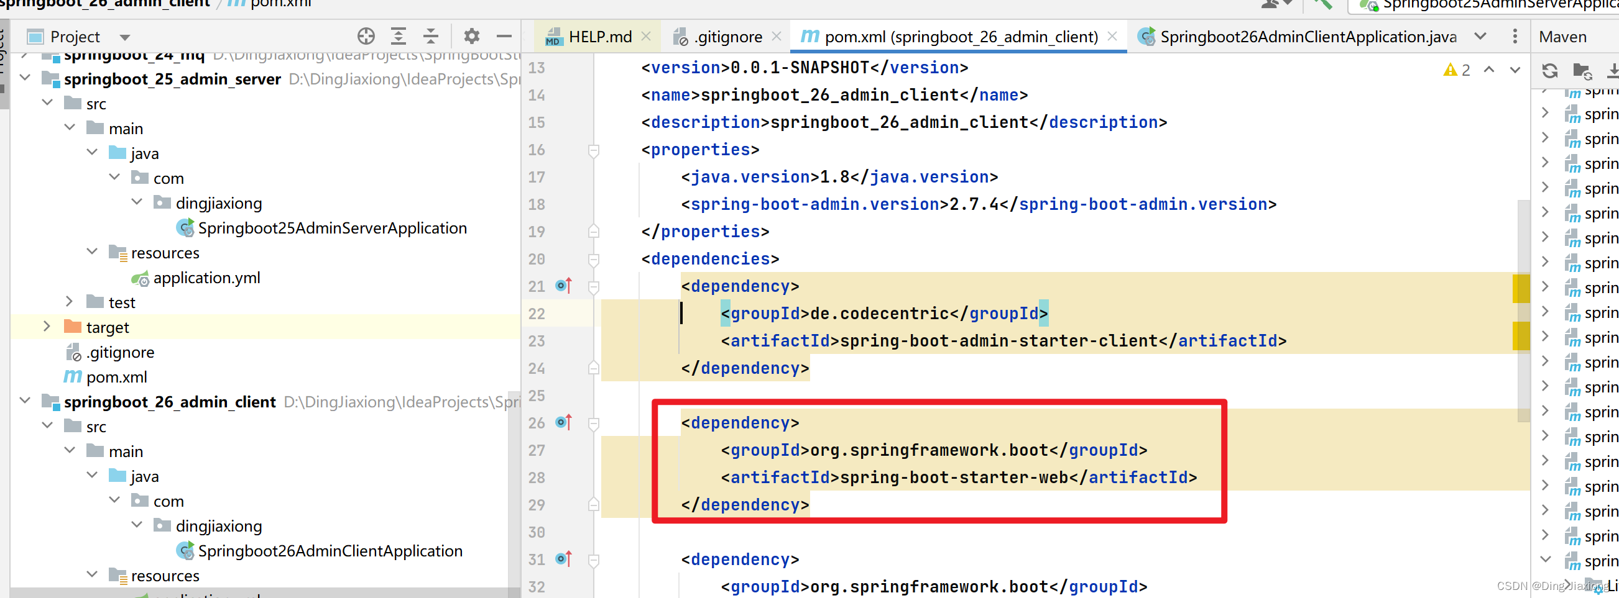Expand the test folder
The width and height of the screenshot is (1619, 598).
coord(70,302)
